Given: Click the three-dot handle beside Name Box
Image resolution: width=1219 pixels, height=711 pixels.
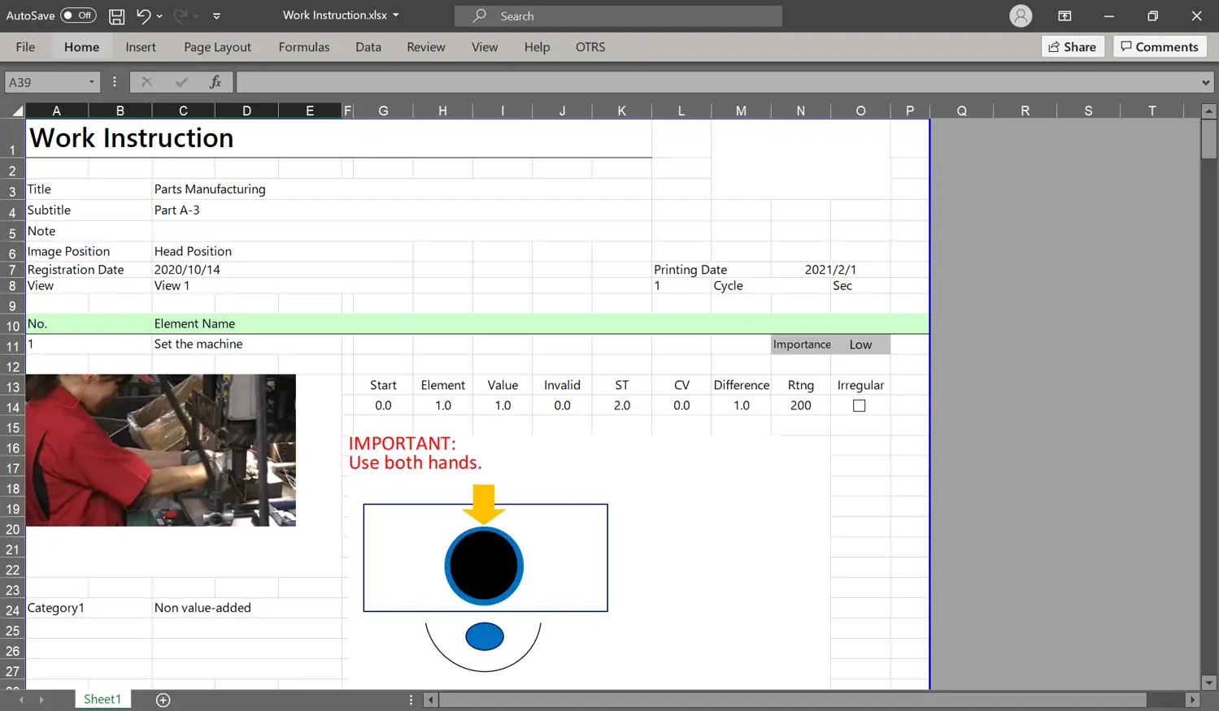Looking at the screenshot, I should [x=115, y=82].
